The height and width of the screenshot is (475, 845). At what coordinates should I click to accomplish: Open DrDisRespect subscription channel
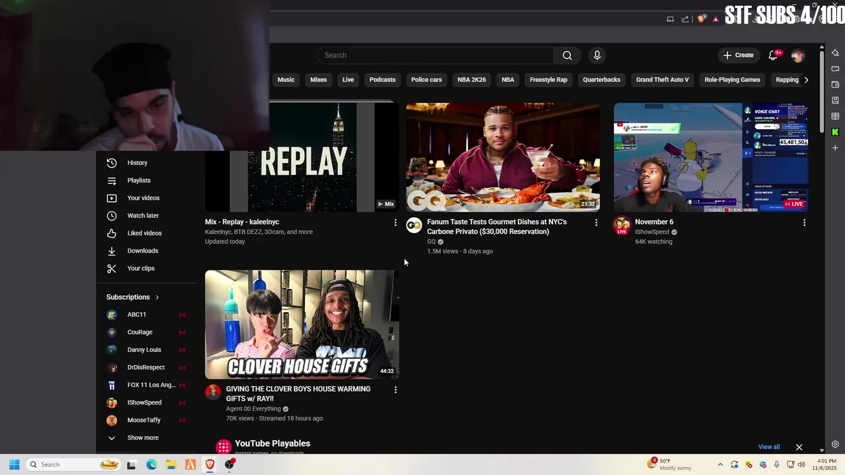tap(147, 367)
